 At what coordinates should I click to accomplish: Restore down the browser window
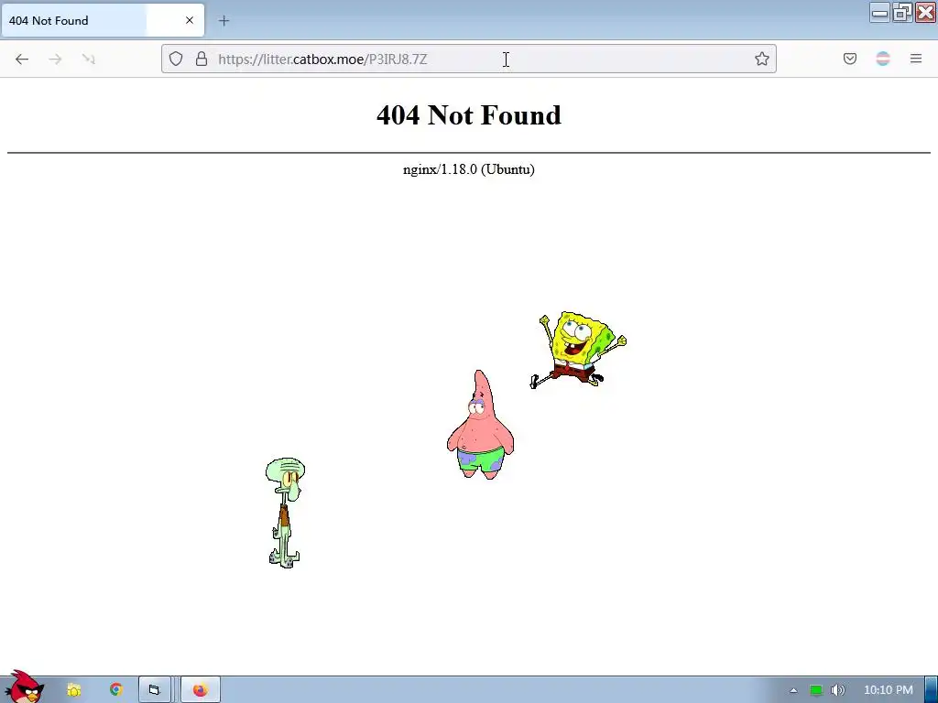902,13
